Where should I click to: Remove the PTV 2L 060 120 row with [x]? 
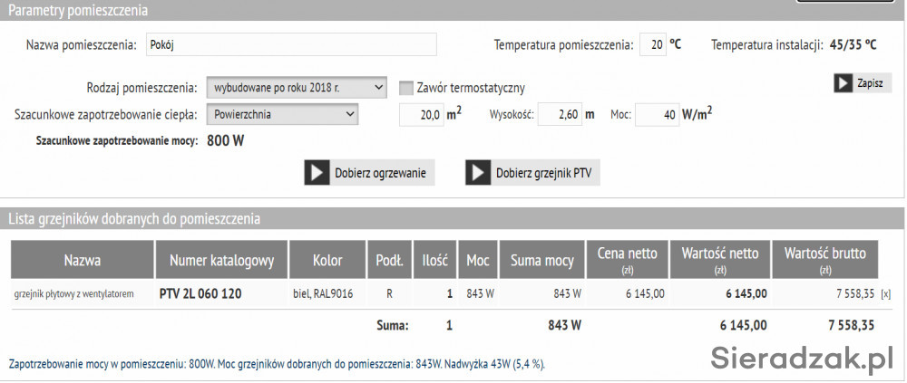pyautogui.click(x=885, y=294)
